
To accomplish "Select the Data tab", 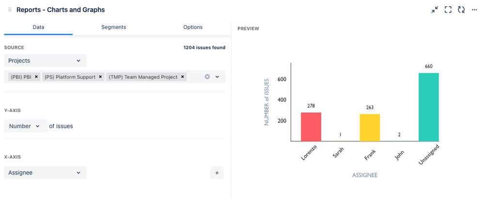I will (38, 27).
